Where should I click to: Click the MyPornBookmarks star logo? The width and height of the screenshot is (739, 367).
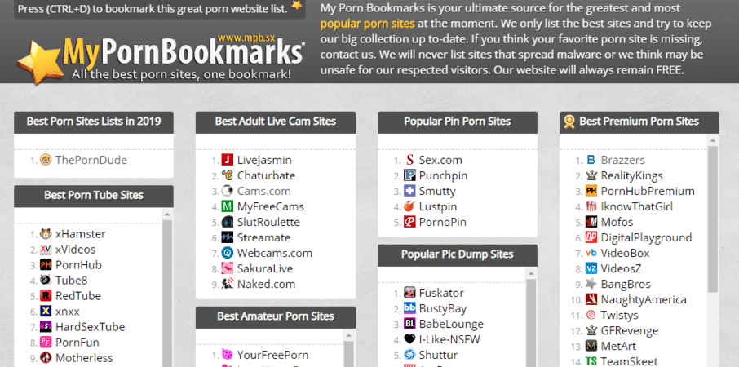[39, 63]
